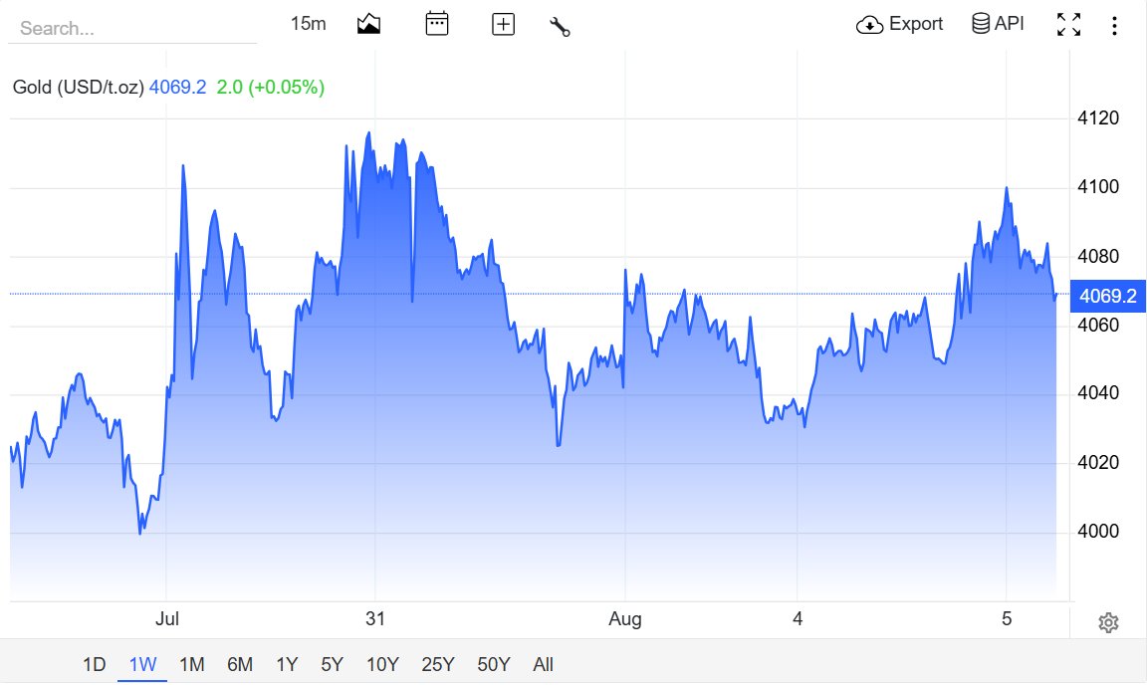1147x685 pixels.
Task: Open the chart type icon
Action: click(368, 24)
